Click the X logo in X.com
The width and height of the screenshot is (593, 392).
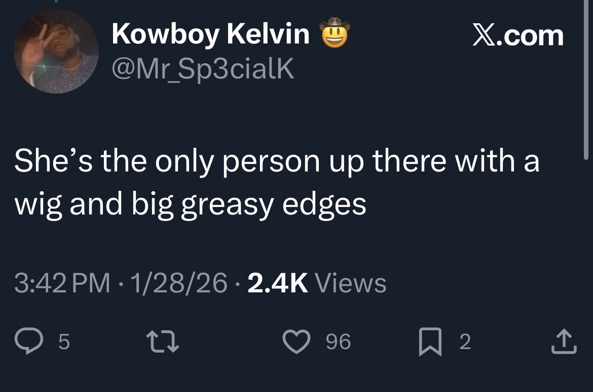click(484, 36)
